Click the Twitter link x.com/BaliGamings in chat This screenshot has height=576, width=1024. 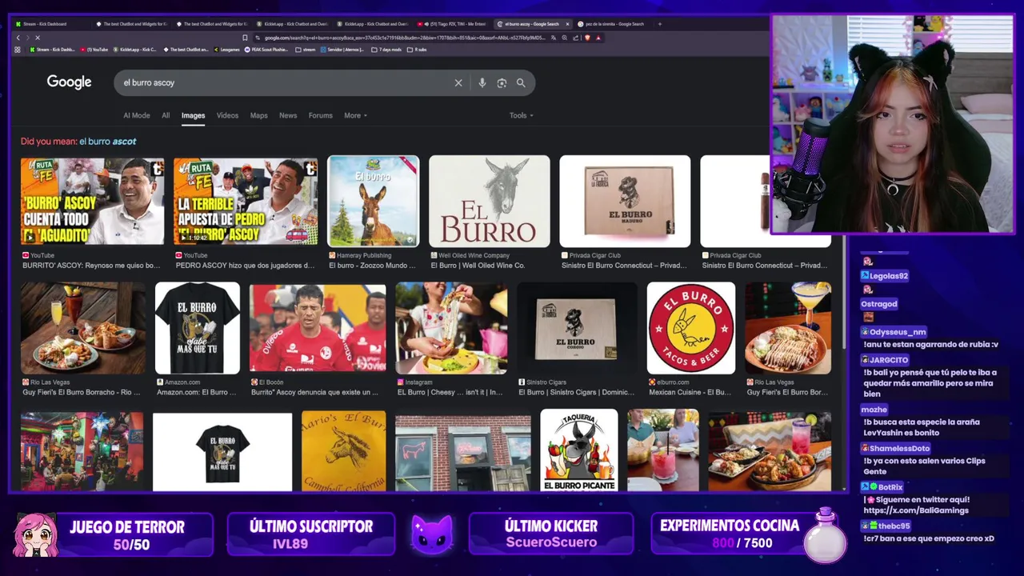[916, 510]
